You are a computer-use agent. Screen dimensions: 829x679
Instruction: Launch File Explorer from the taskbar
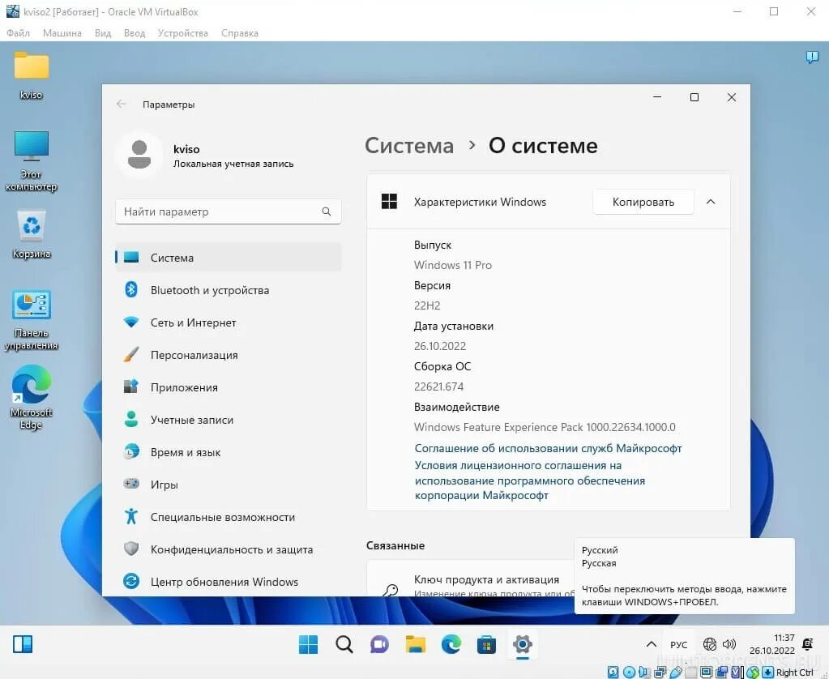coord(416,644)
